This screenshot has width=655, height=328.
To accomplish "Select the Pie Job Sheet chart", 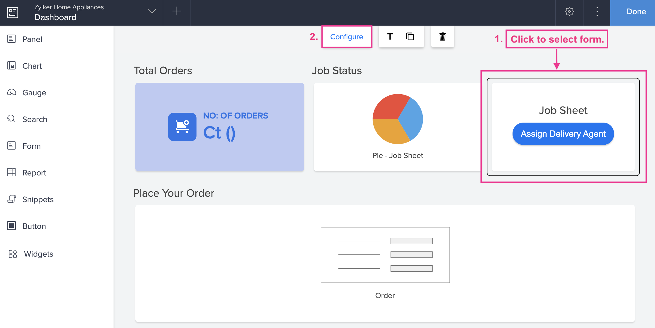I will tap(398, 119).
